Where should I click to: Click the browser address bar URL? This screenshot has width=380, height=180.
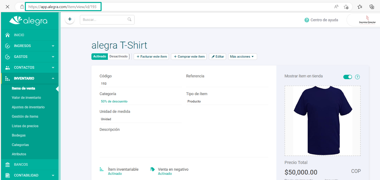[x=62, y=7]
